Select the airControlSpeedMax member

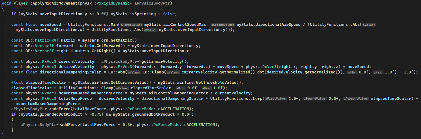(x=186, y=24)
